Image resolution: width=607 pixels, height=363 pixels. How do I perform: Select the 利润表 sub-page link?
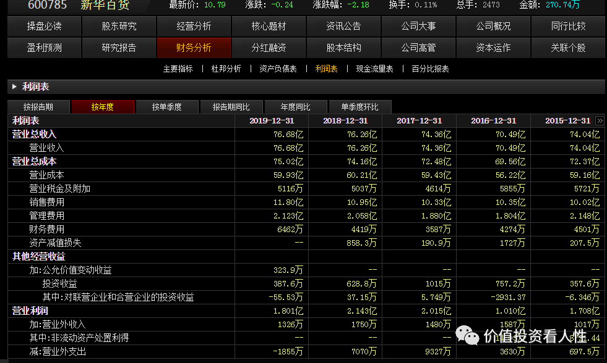click(326, 69)
